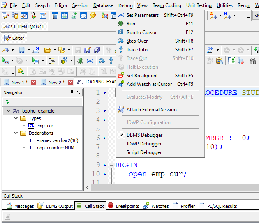
Task: Select emp_cur in Navigator tree
Action: point(44,126)
